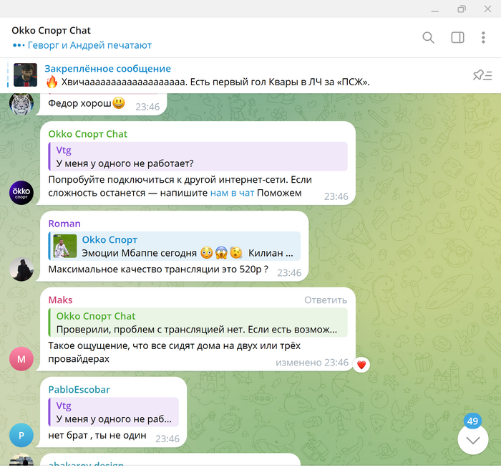Viewport: 501px width, 473px height.
Task: Click the sender name Roman
Action: point(64,224)
